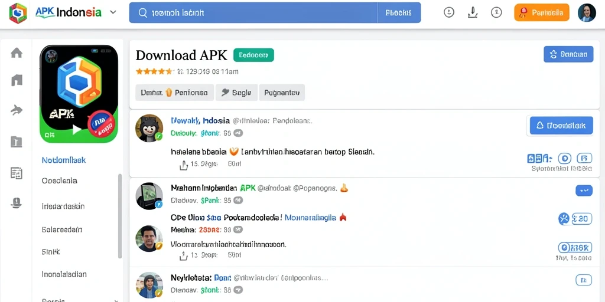605x302 pixels.
Task: Click the blue more options button on Nrahonn post
Action: pyautogui.click(x=584, y=191)
